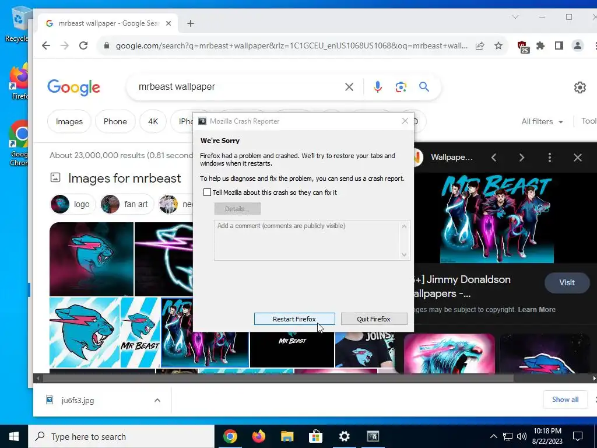The image size is (597, 448).
Task: Open the pink wolf related image
Action: click(449, 353)
